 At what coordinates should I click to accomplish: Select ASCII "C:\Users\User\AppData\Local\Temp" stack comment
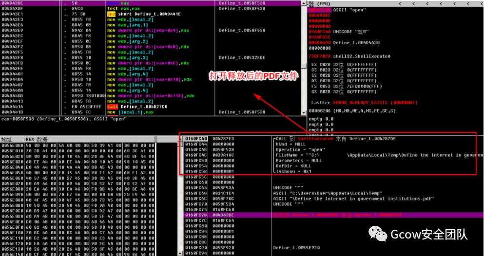click(x=328, y=193)
